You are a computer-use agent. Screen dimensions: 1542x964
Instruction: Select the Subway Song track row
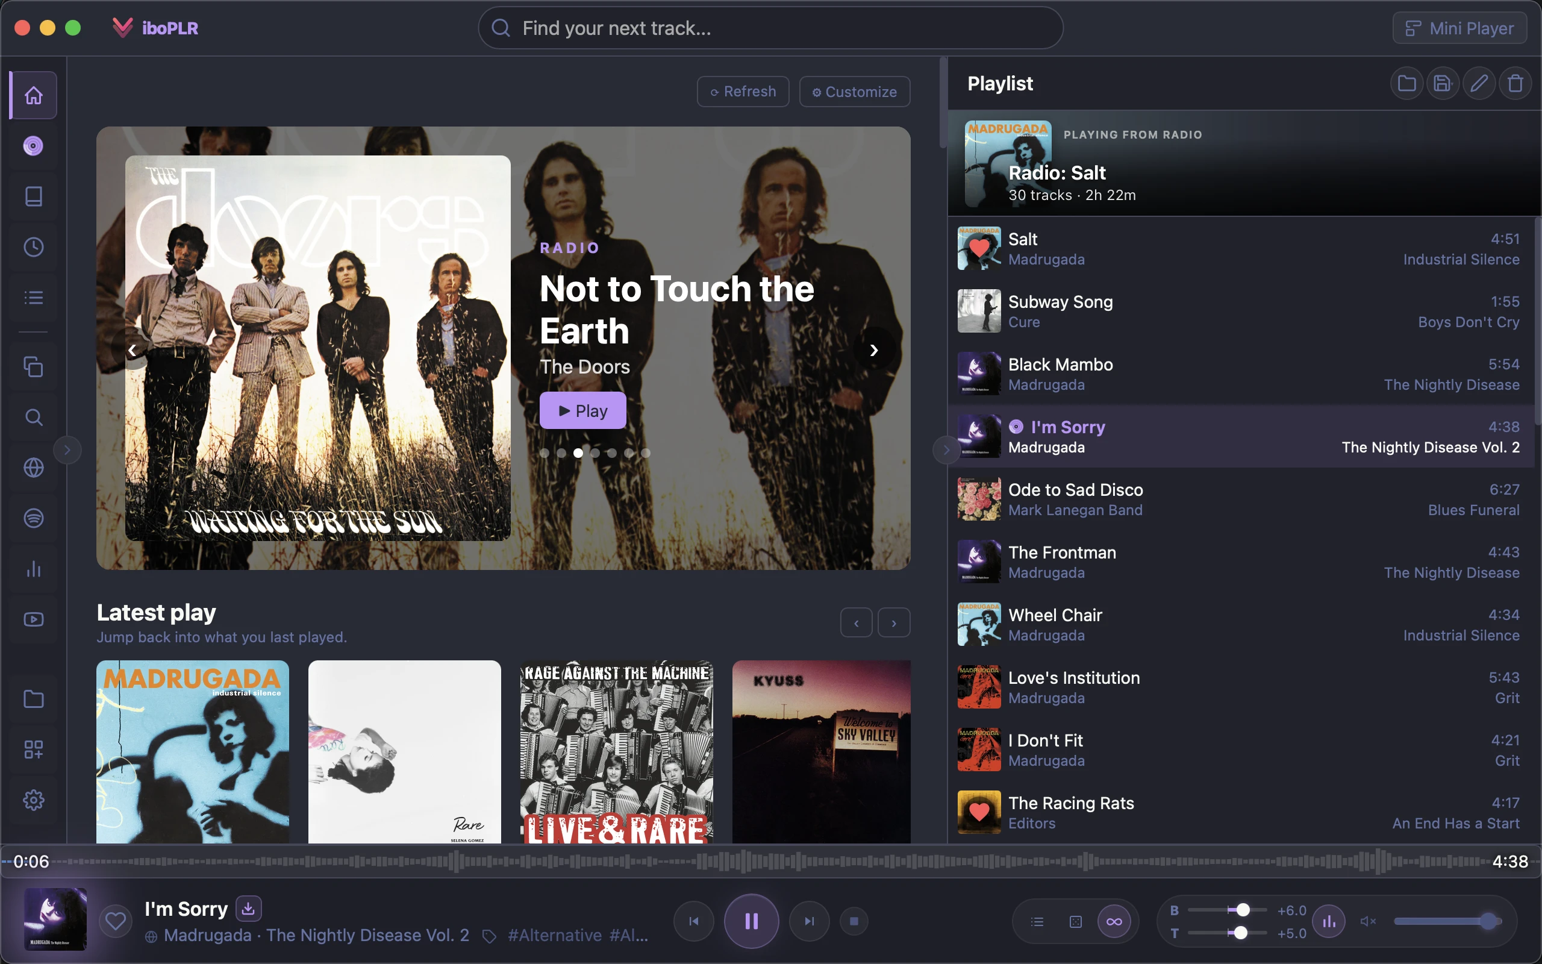point(1241,311)
